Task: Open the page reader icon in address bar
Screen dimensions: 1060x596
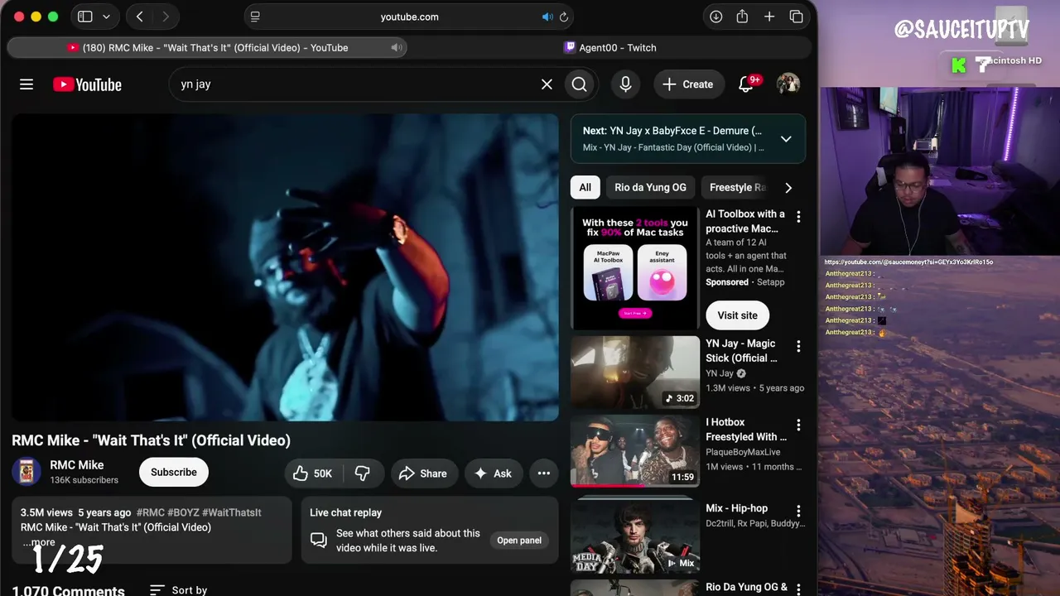Action: (255, 17)
